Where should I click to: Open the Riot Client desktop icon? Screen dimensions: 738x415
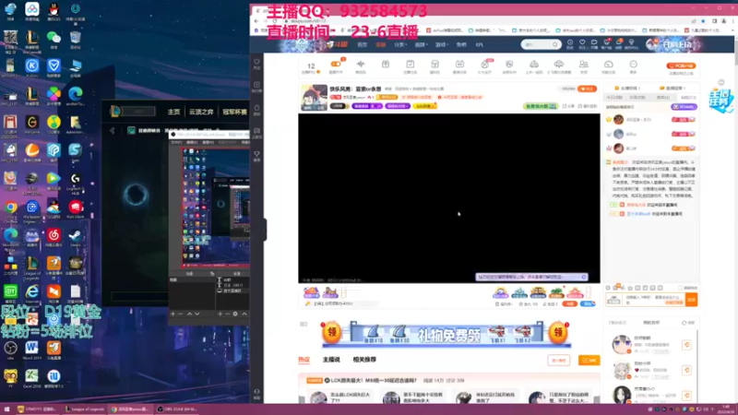76,207
